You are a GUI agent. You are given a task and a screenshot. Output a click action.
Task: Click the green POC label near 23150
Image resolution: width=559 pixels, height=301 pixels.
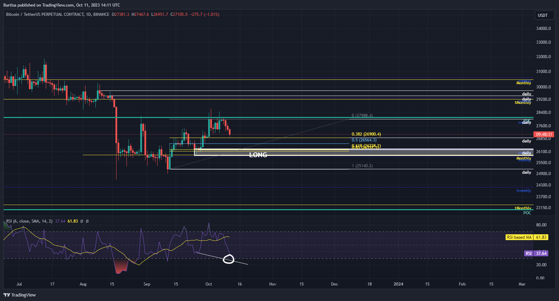coord(527,213)
